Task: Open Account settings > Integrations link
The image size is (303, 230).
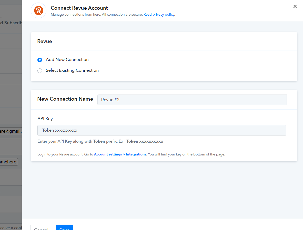Action: [x=120, y=154]
